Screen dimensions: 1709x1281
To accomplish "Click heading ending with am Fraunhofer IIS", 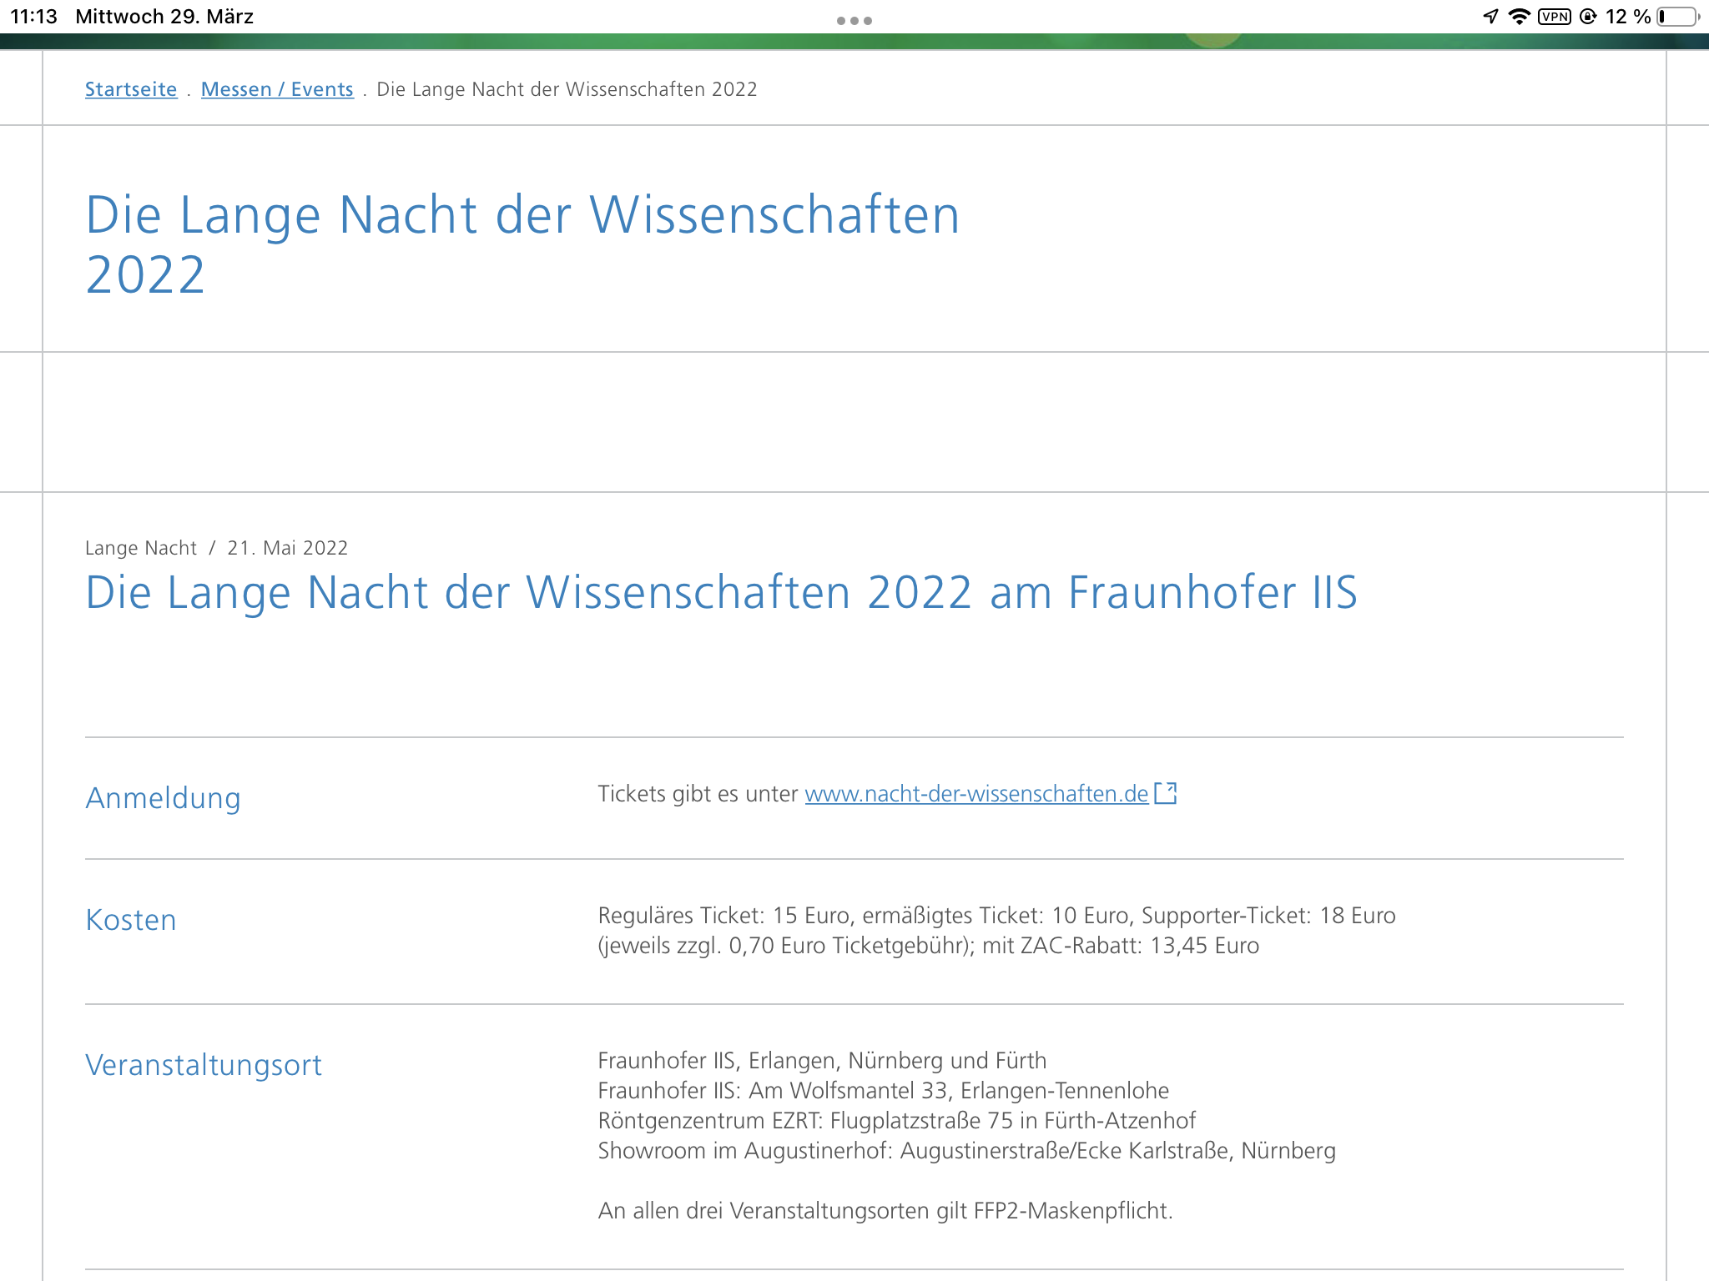I will click(722, 593).
